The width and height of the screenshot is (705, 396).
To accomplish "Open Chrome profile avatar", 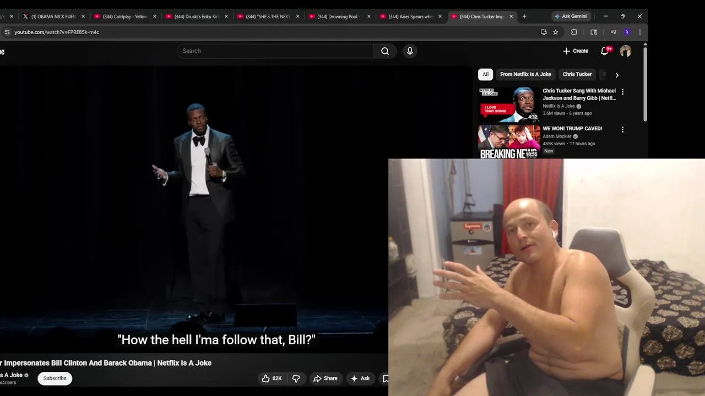I will (626, 32).
